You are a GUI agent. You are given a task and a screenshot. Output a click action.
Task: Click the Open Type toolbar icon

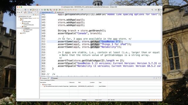tap(60, 10)
